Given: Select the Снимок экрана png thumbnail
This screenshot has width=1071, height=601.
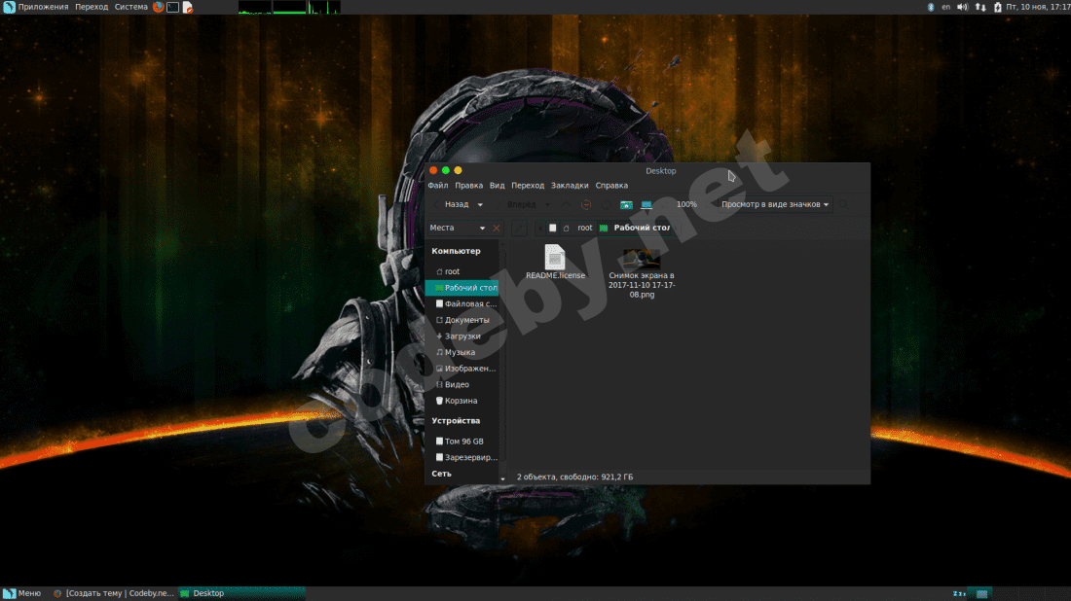Looking at the screenshot, I should (x=642, y=259).
